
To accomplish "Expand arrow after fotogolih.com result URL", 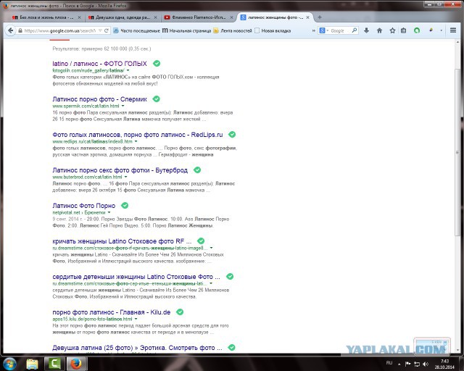I will [128, 70].
